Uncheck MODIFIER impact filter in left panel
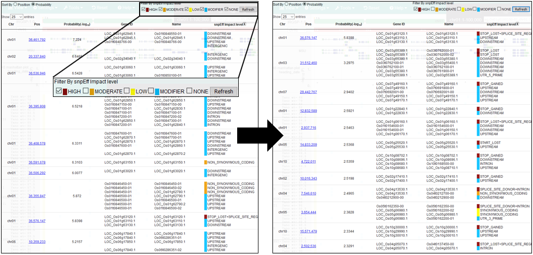533x255 pixels. click(202, 9)
